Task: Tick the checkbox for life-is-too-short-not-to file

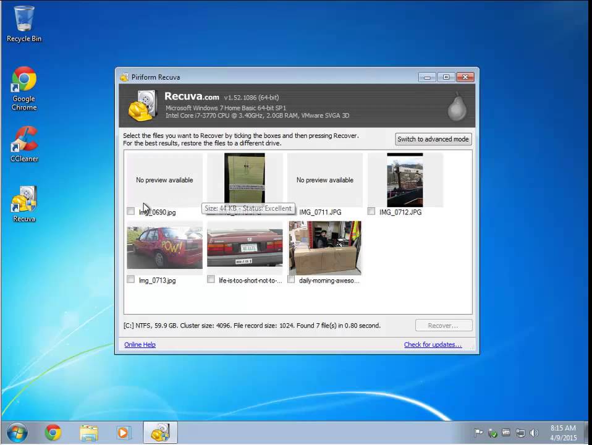Action: tap(211, 279)
